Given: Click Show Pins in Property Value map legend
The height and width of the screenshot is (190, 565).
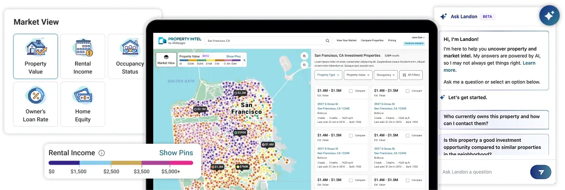Looking at the screenshot, I should 233,56.
